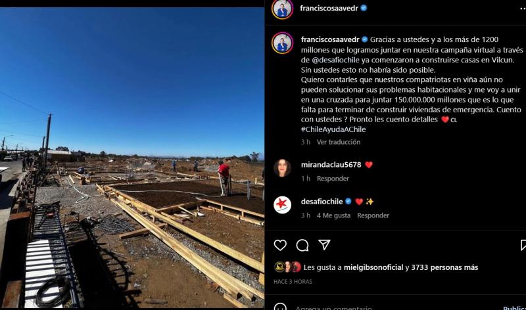Share post via paper plane icon
The height and width of the screenshot is (310, 526).
point(324,245)
